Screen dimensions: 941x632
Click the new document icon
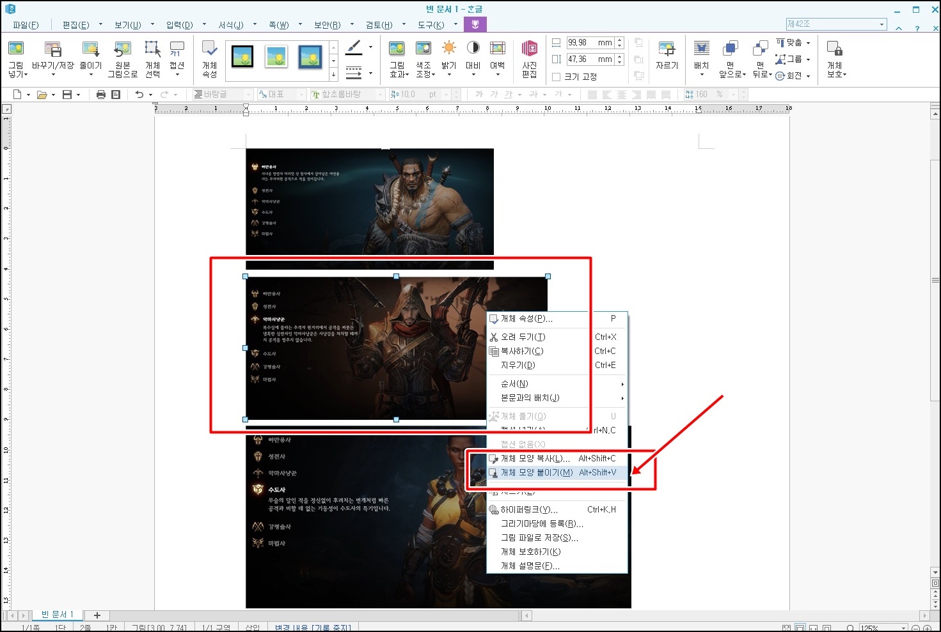(17, 95)
